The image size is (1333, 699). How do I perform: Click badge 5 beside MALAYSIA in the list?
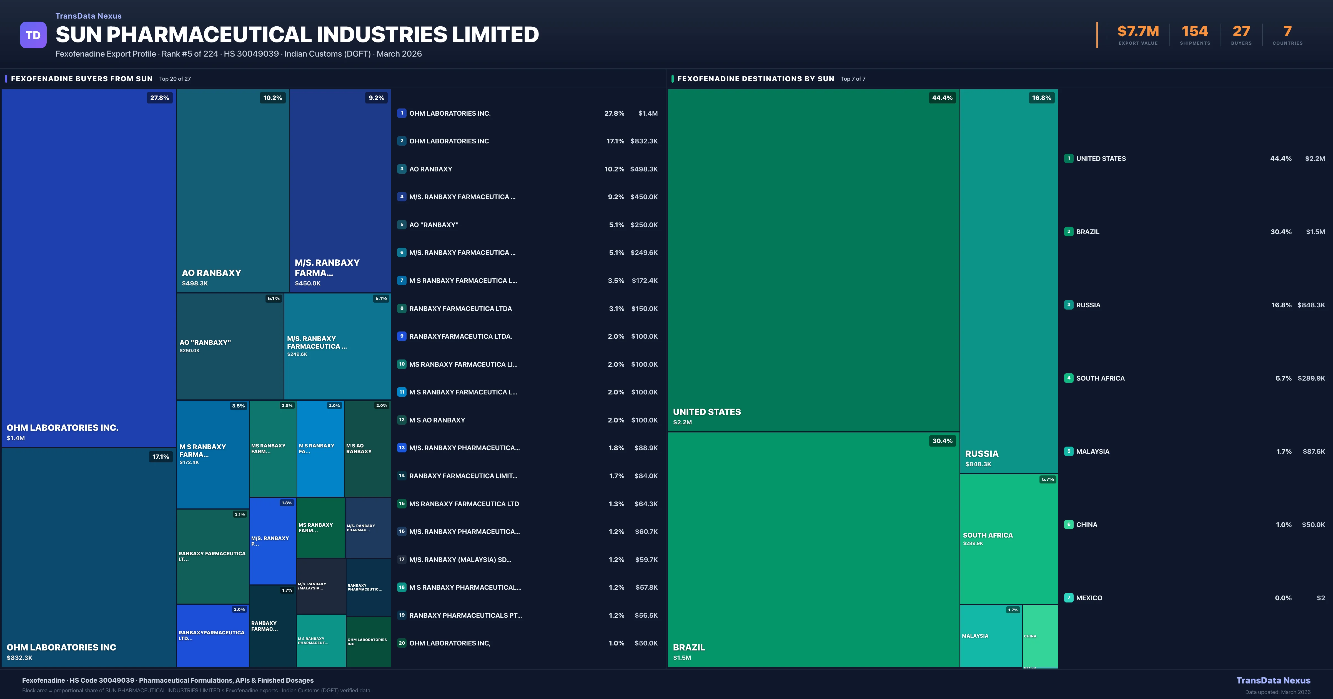[x=1069, y=451]
